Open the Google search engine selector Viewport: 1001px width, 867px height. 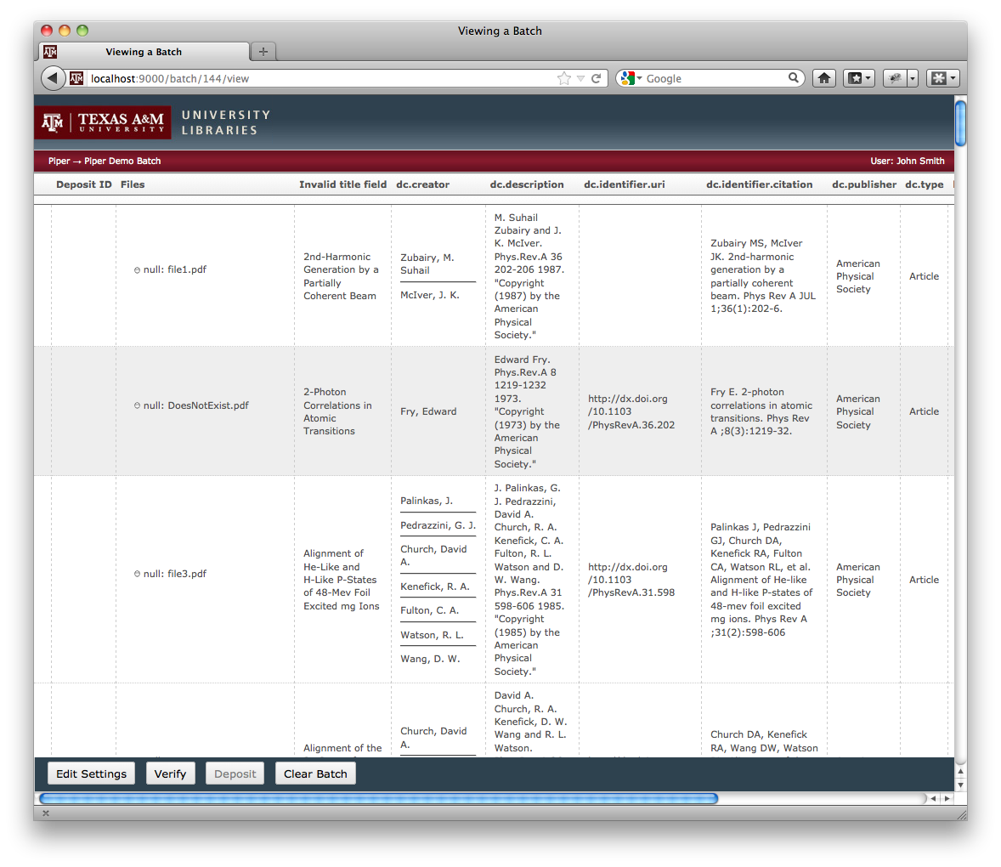631,78
